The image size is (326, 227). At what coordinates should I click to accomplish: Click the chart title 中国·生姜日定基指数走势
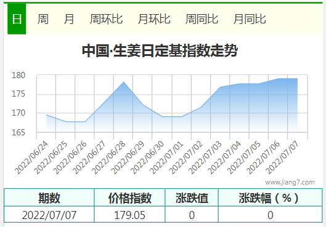(160, 50)
